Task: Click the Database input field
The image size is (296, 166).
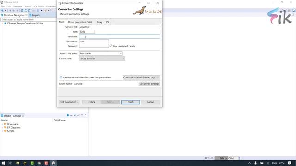Action: pos(119,36)
